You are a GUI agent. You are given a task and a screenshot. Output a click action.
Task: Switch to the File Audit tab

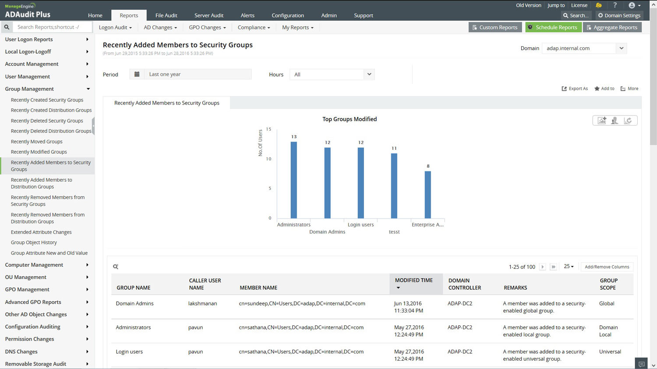(x=166, y=15)
